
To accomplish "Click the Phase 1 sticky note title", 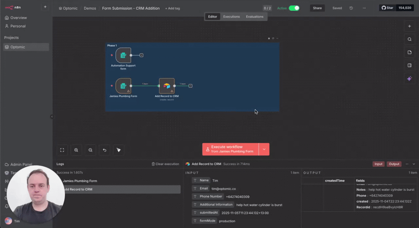I will click(x=112, y=45).
